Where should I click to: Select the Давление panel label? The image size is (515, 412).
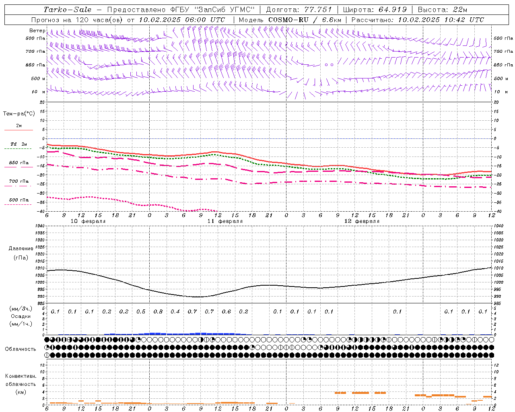point(21,249)
